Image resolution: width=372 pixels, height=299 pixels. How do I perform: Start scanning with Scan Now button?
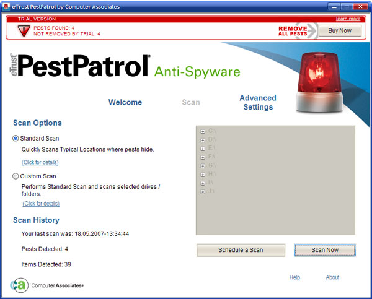[x=325, y=250]
